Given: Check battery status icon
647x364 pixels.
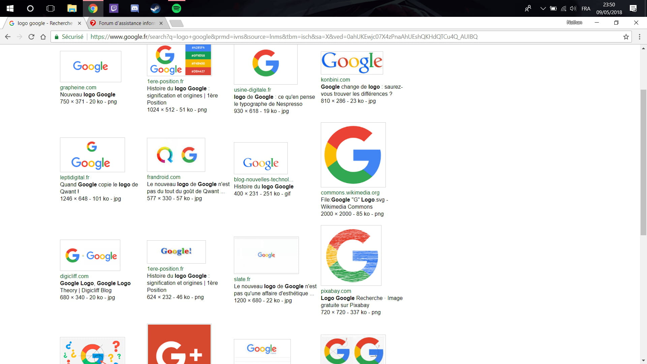Looking at the screenshot, I should (553, 8).
